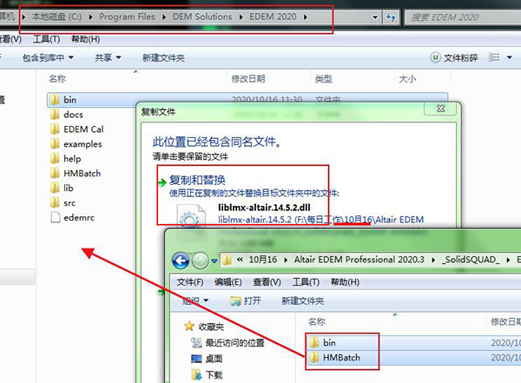Sort by the 名称 column in back window
521x383 pixels.
tap(57, 79)
